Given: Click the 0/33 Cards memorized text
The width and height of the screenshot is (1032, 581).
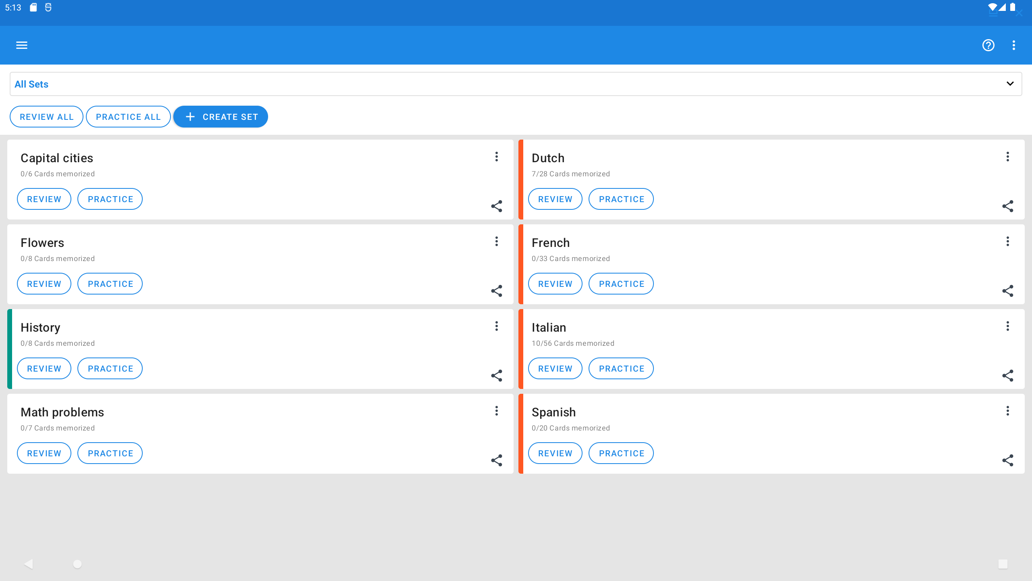Looking at the screenshot, I should point(571,259).
